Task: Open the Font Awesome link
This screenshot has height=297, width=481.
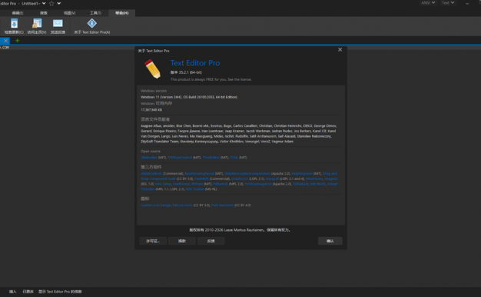Action: 222,205
